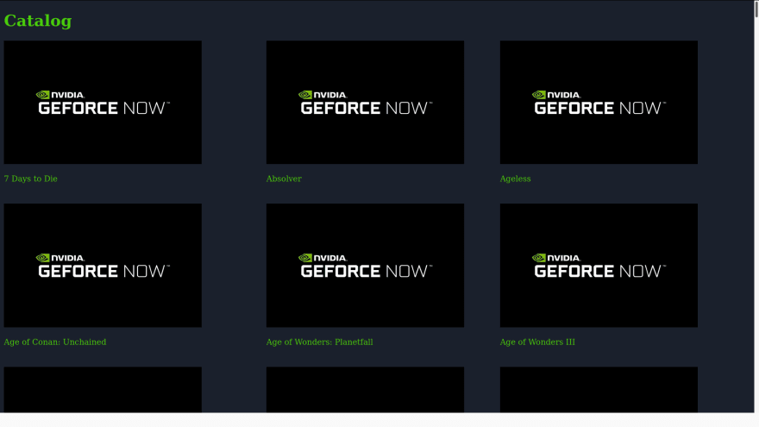Open Age of Wonders: Planetfall link
Image resolution: width=759 pixels, height=427 pixels.
pos(319,342)
